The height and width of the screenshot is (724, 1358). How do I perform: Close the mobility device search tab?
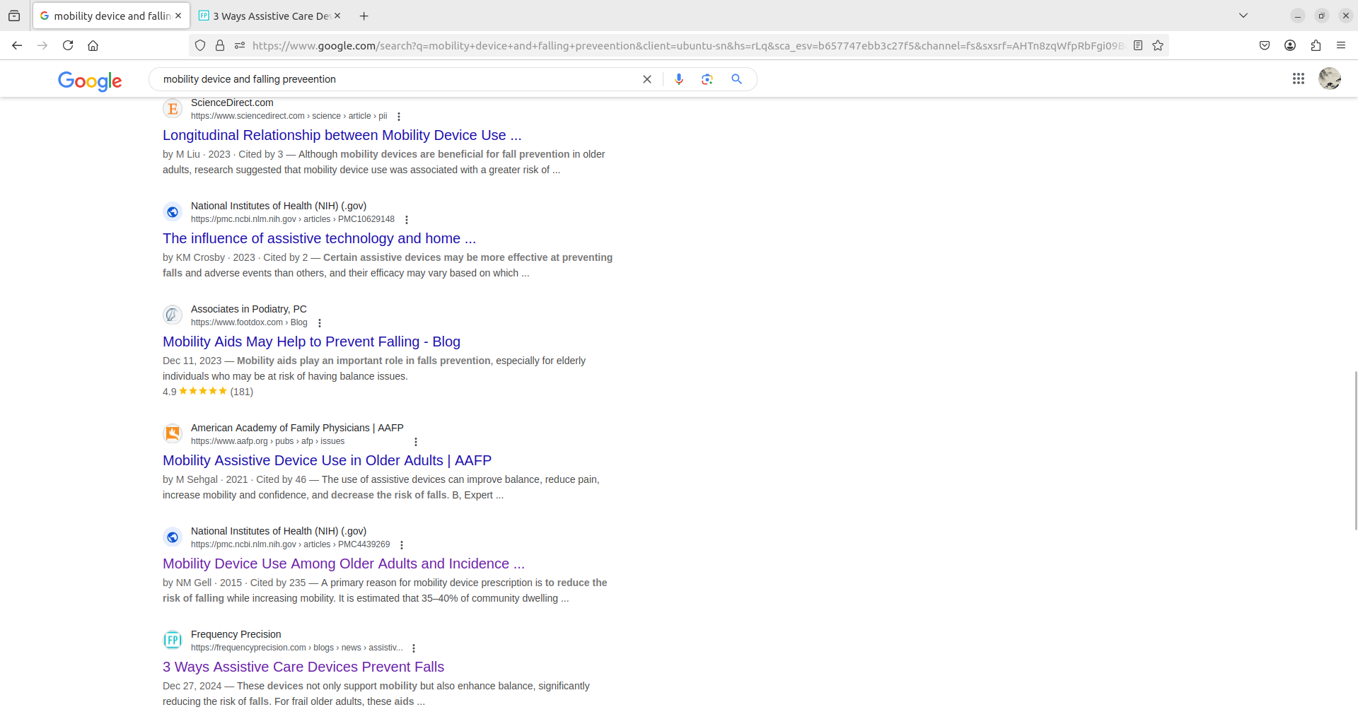178,16
